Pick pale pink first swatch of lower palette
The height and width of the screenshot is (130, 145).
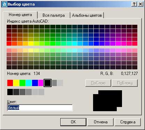click(x=9, y=51)
